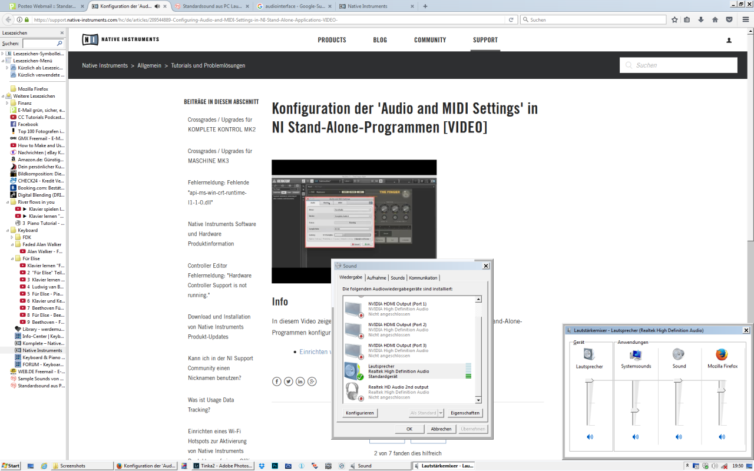Switch to the Sounds tab in Sound dialog
Viewport: 754px width, 471px height.
[x=398, y=278]
